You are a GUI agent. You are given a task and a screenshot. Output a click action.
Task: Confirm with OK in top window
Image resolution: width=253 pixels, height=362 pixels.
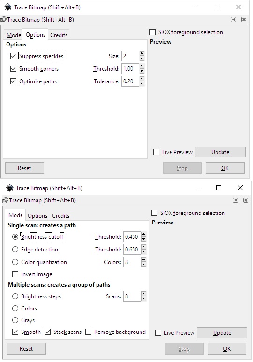pyautogui.click(x=225, y=168)
